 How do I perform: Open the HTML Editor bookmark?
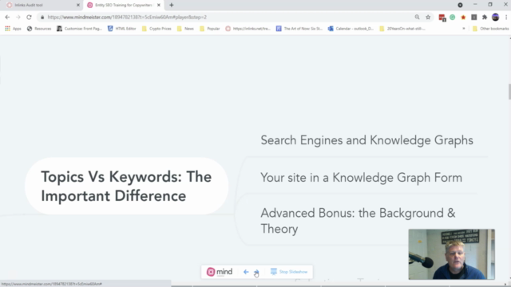pyautogui.click(x=122, y=29)
